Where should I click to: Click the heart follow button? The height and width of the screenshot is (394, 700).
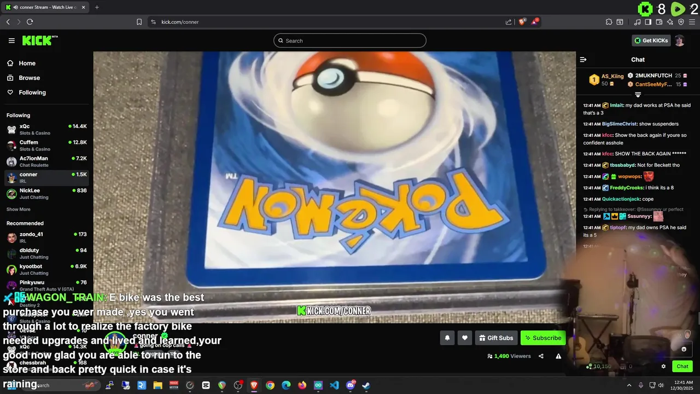(464, 338)
